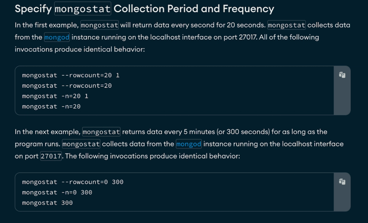Screen dimensions: 368x223
Task: Click mongostat after 'In the next example'
Action: 101,132
